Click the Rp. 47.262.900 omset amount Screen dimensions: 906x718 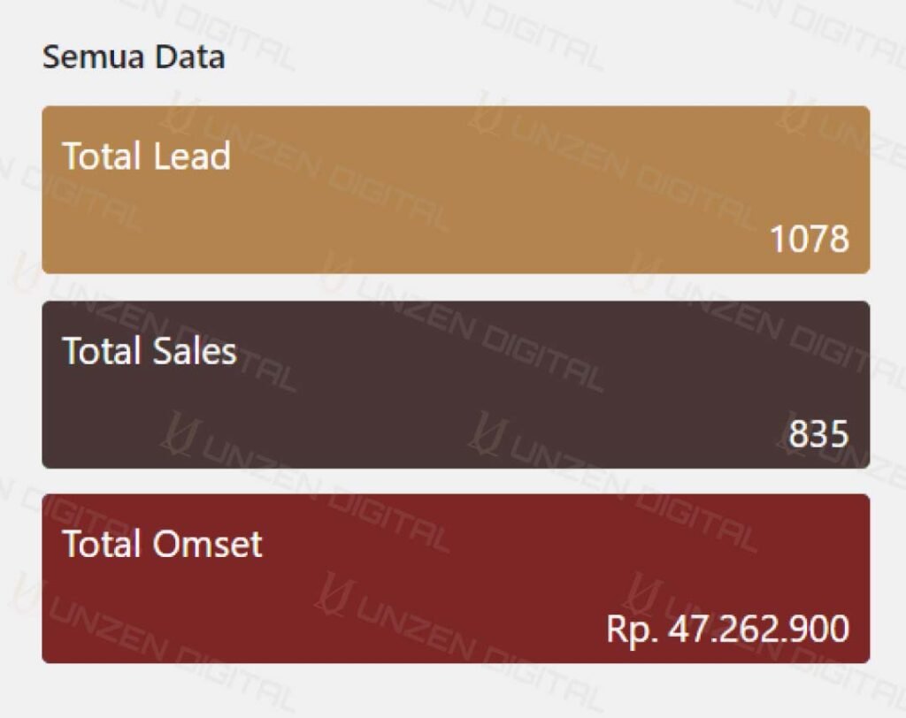pos(727,629)
